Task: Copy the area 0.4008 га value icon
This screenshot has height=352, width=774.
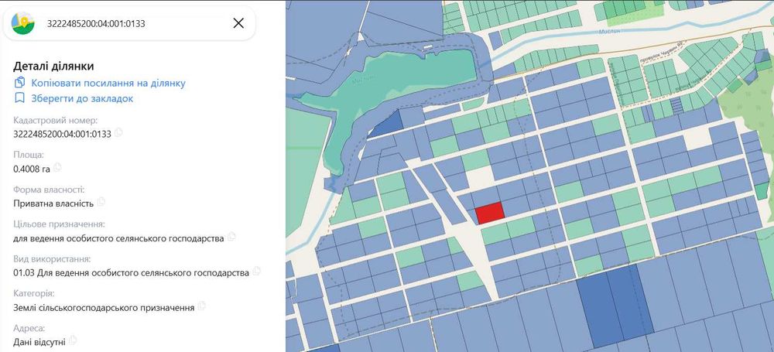Action: [57, 167]
